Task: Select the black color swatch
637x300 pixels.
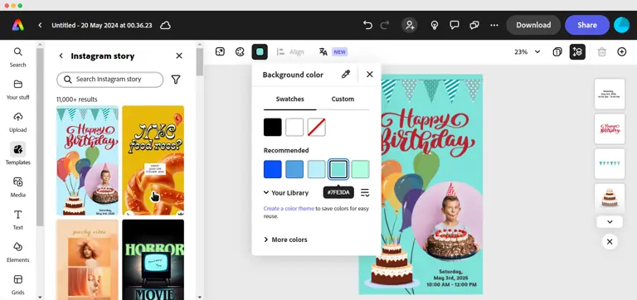Action: (273, 127)
